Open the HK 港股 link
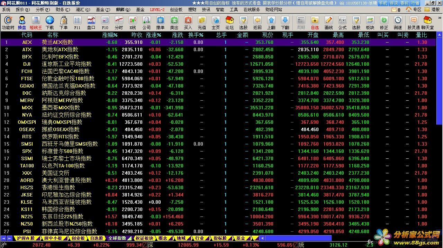The image size is (443, 248). tap(432, 10)
